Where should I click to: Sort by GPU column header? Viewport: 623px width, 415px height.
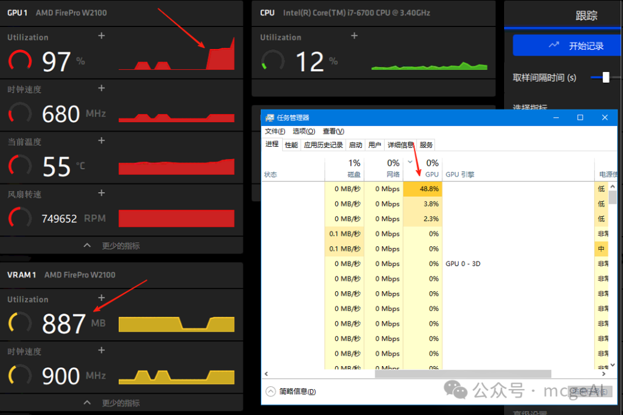[x=423, y=169]
